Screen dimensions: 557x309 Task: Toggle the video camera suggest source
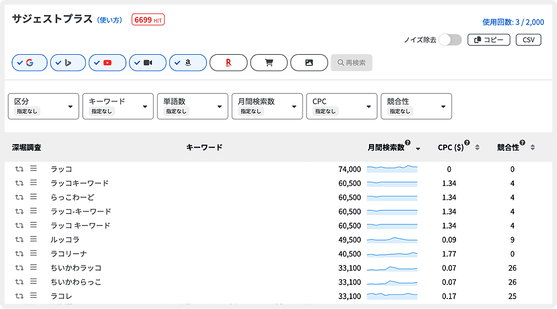pyautogui.click(x=148, y=63)
